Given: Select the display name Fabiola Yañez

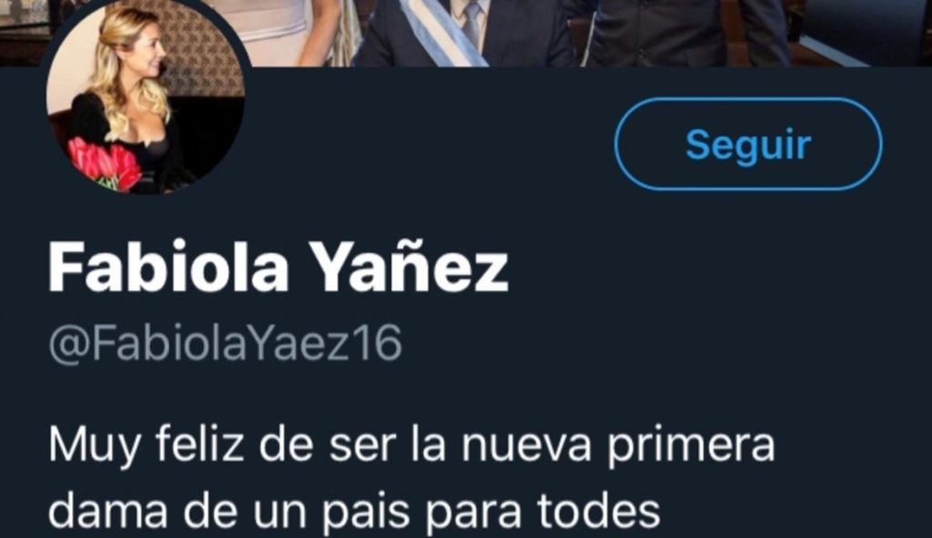Looking at the screenshot, I should (x=279, y=268).
